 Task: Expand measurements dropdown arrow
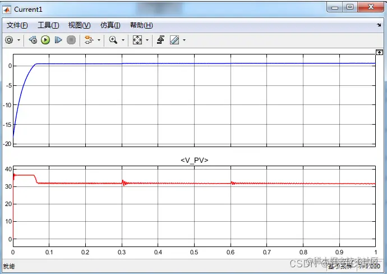[x=184, y=40]
